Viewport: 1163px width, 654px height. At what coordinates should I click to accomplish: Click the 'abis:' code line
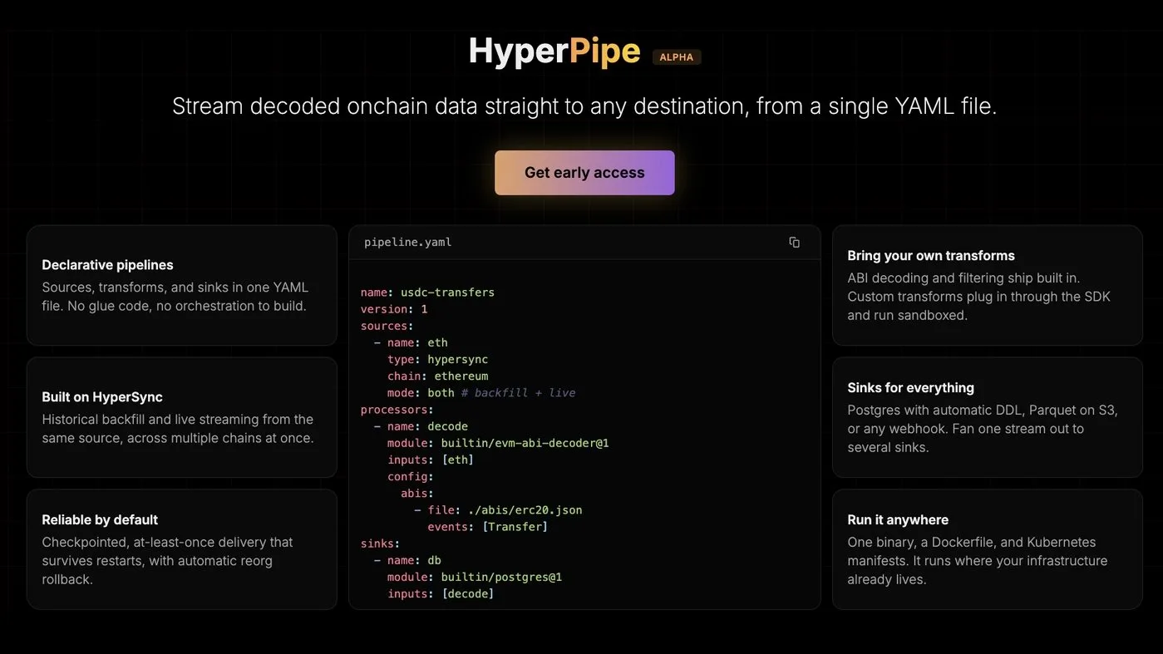pyautogui.click(x=417, y=494)
